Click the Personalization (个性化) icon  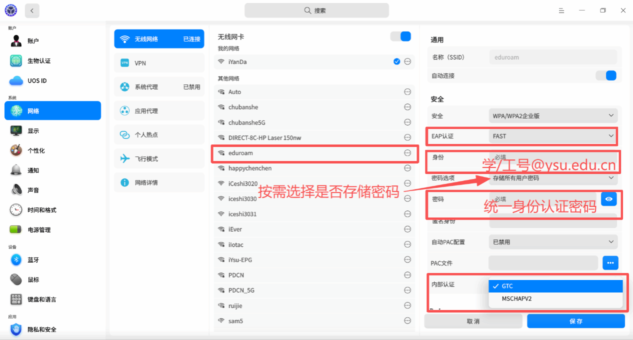pos(16,150)
